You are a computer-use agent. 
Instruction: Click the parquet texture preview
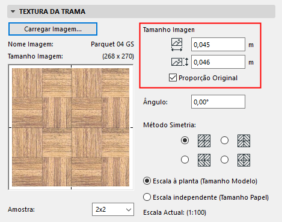pyautogui.click(x=71, y=127)
